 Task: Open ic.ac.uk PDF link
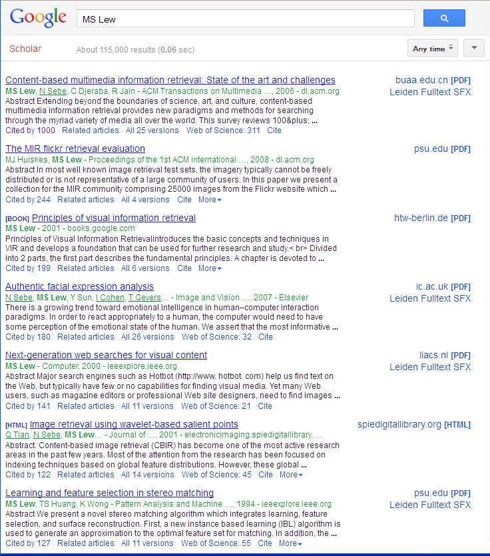tap(443, 286)
